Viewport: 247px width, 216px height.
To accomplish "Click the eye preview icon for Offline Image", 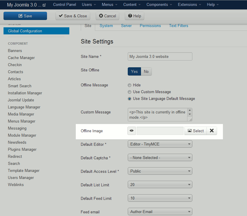I will pyautogui.click(x=132, y=131).
